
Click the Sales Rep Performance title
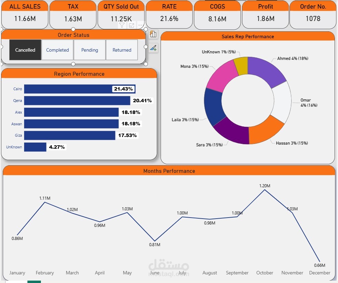248,36
